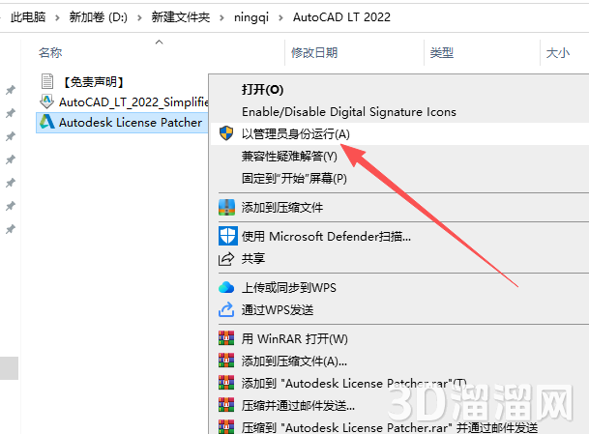Click the WPS cloud icon for 上传或同步到WPS

coord(226,288)
